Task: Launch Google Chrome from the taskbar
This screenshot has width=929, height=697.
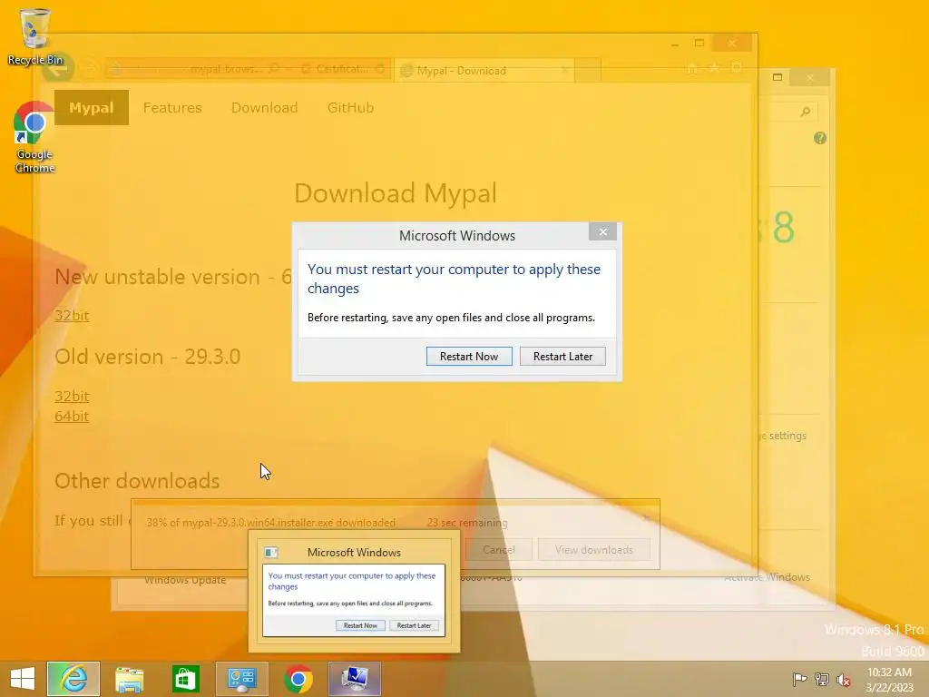Action: (298, 679)
